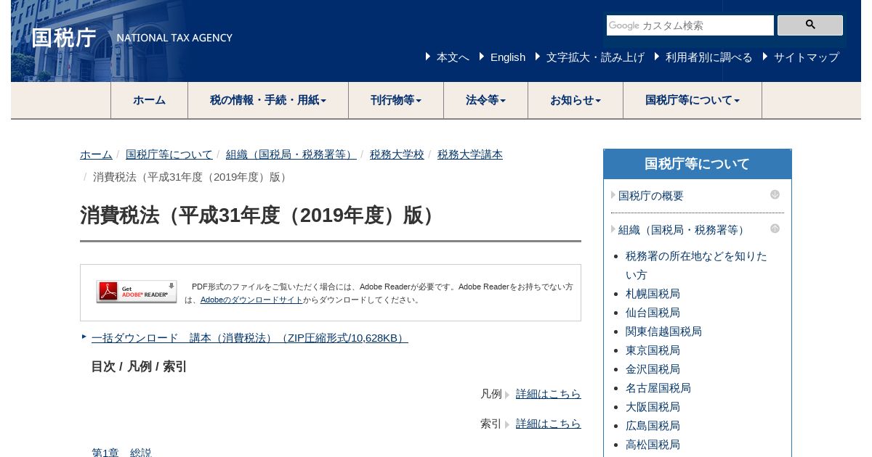Viewport: 872px width, 457px height.
Task: Open the 利用者別に調べる link
Action: [708, 57]
